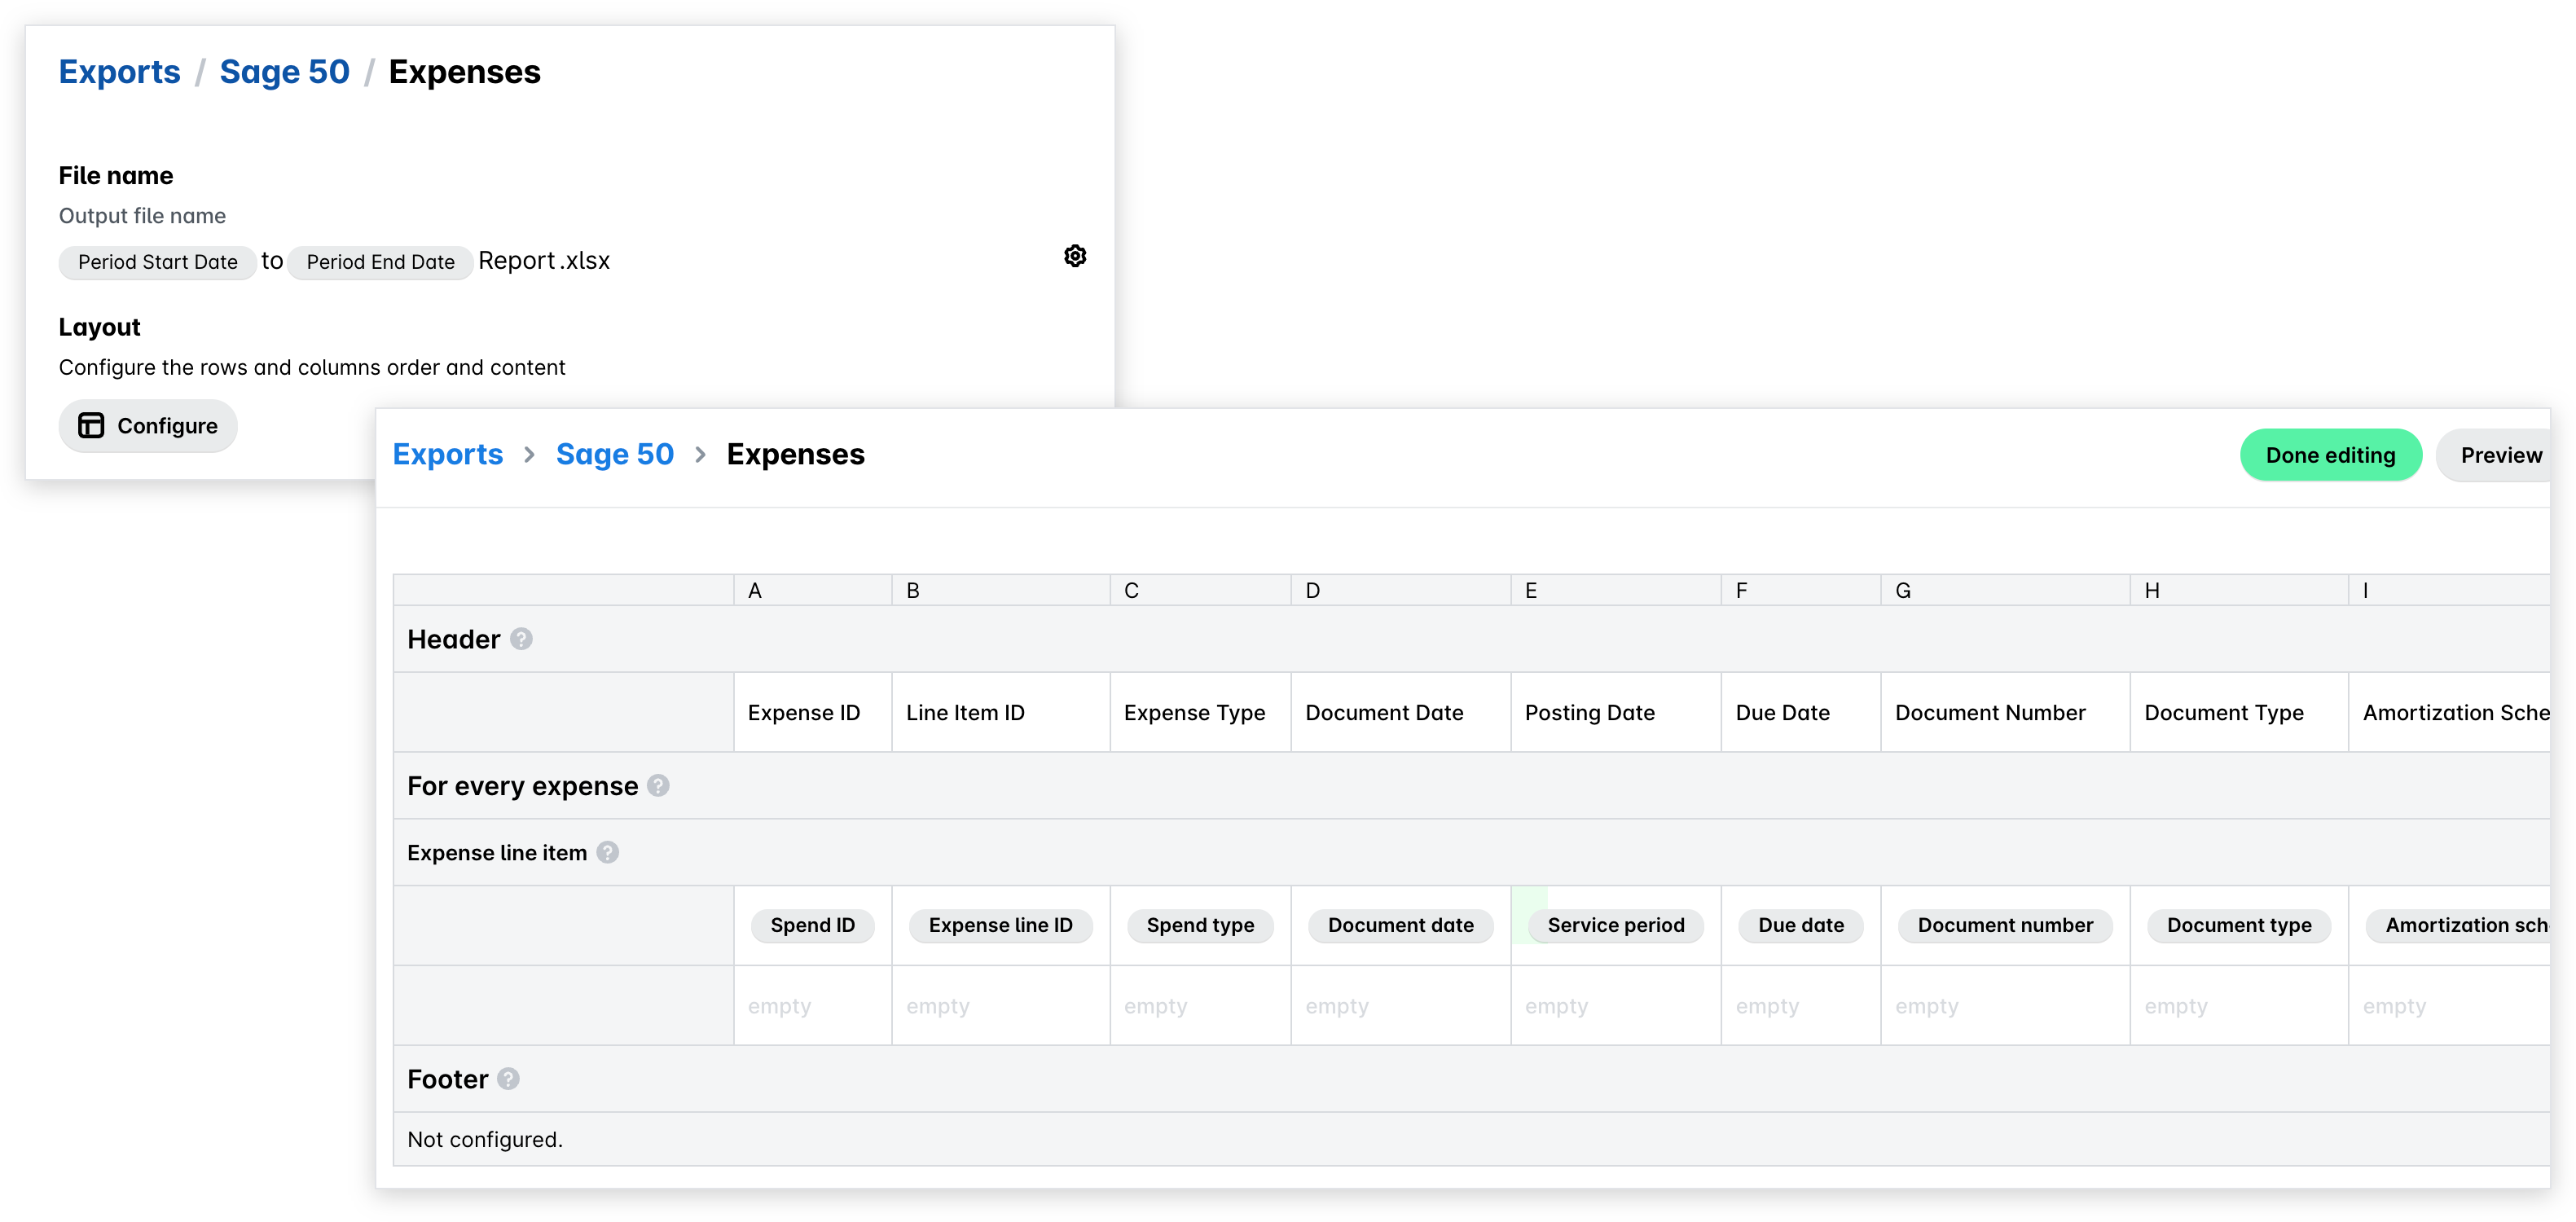Select column E header
This screenshot has height=1222, width=2576.
point(1616,590)
